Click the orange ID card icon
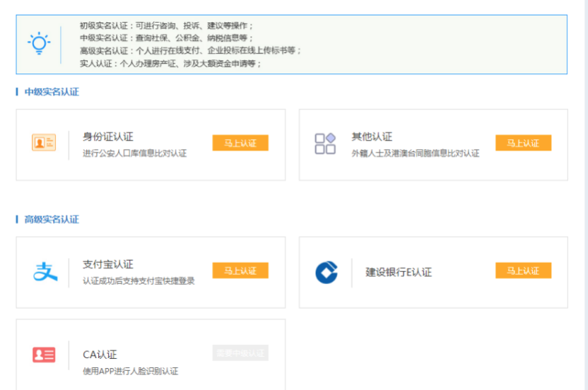588x390 pixels. pyautogui.click(x=43, y=143)
